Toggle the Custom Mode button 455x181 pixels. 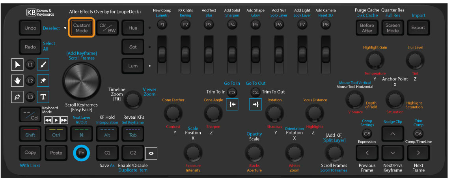pyautogui.click(x=82, y=28)
